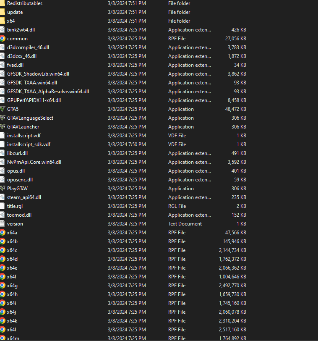The width and height of the screenshot is (318, 341).
Task: Click the 8,458 KB size value
Action: click(x=237, y=100)
